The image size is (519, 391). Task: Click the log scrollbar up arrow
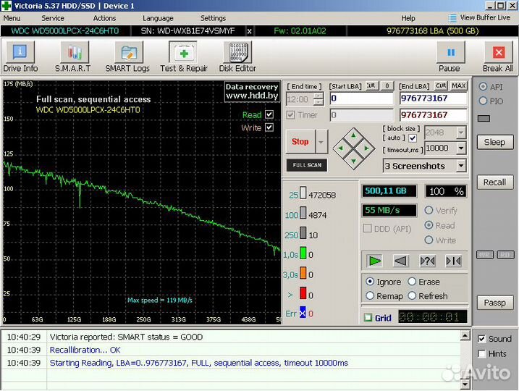pyautogui.click(x=465, y=336)
